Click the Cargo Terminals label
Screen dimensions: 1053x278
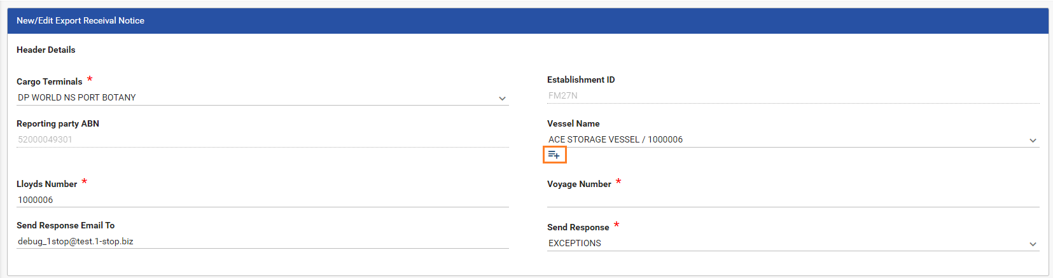pyautogui.click(x=49, y=81)
